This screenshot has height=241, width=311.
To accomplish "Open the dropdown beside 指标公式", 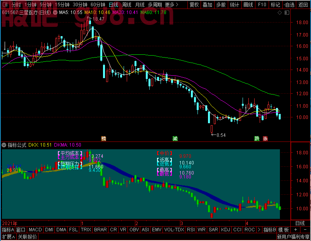I will point(4,145).
